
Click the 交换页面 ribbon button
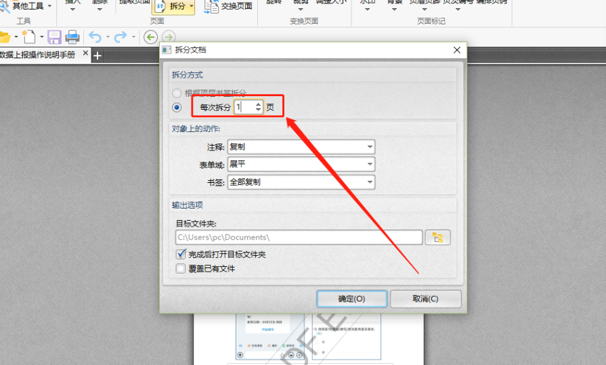coord(228,7)
